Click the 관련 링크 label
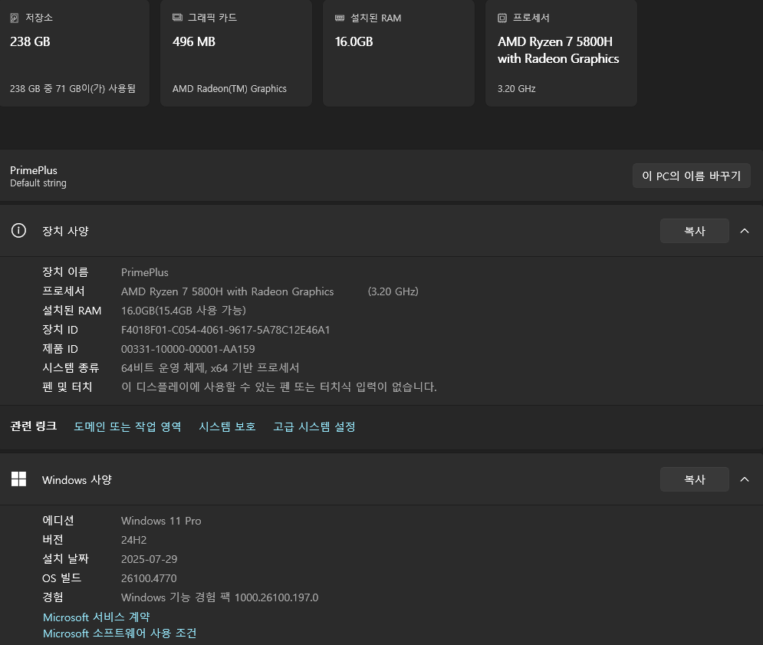Image resolution: width=763 pixels, height=645 pixels. click(34, 426)
